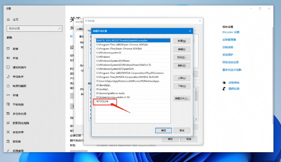The width and height of the screenshot is (281, 162).
Task: Maximize the Settings window
Action: (x=260, y=8)
